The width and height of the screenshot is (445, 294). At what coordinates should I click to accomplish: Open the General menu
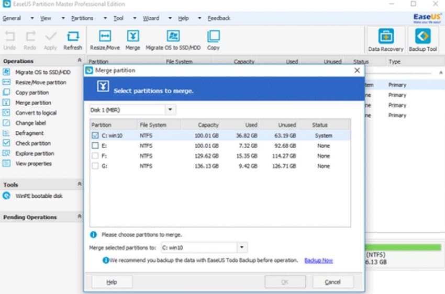pos(12,18)
